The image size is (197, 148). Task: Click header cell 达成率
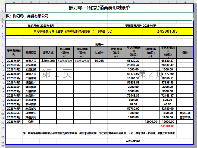tap(99, 53)
